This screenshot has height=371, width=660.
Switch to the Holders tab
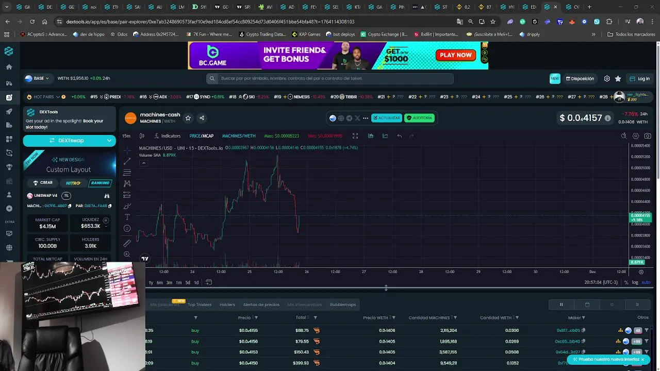(x=227, y=305)
